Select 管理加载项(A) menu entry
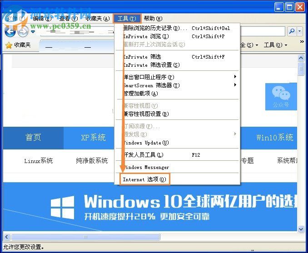This screenshot has width=308, height=253. pos(177,94)
